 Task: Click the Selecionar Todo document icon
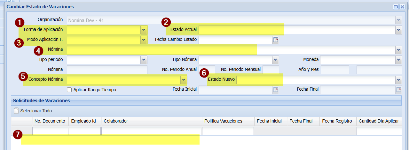point(16,111)
